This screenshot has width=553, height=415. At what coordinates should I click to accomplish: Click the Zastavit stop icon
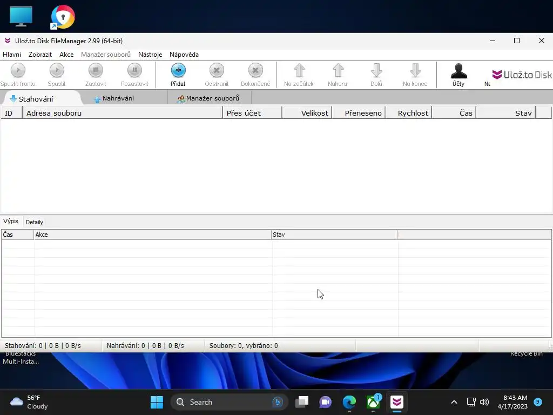point(96,70)
